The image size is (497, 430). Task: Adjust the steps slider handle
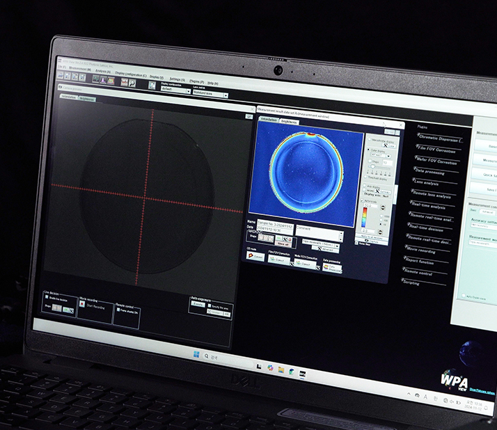373,167
